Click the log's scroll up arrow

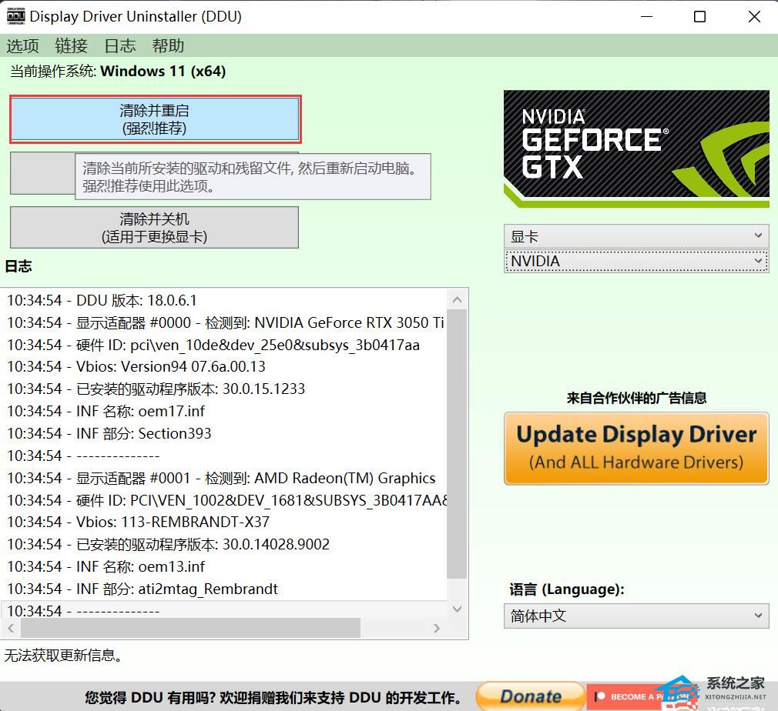point(458,300)
